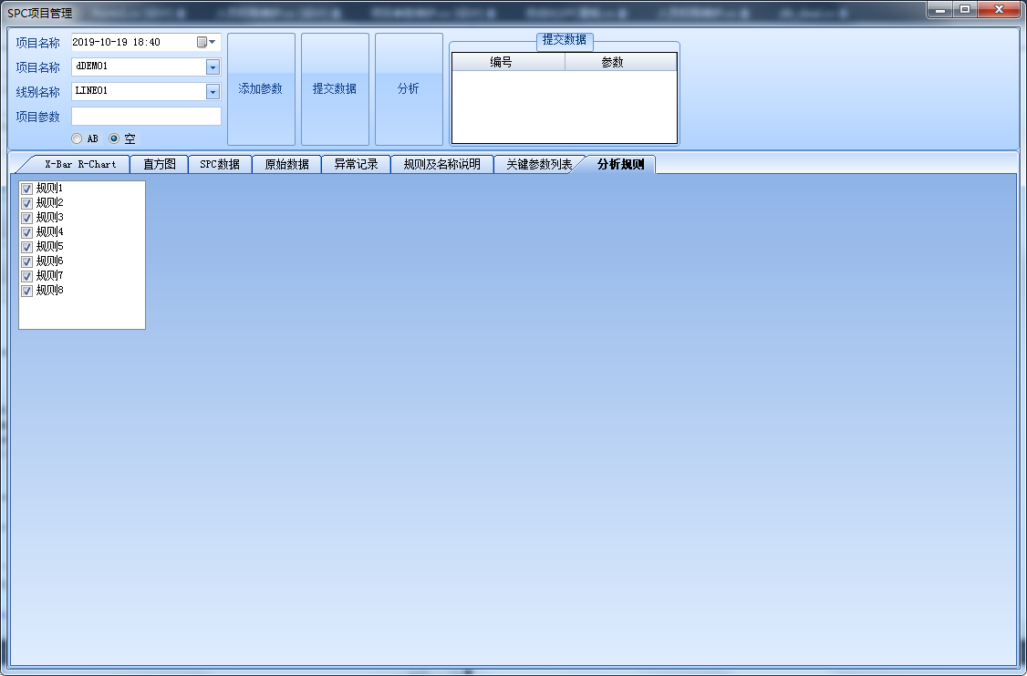The height and width of the screenshot is (676, 1027).
Task: Disable the 规则6 checkbox
Action: [x=26, y=261]
